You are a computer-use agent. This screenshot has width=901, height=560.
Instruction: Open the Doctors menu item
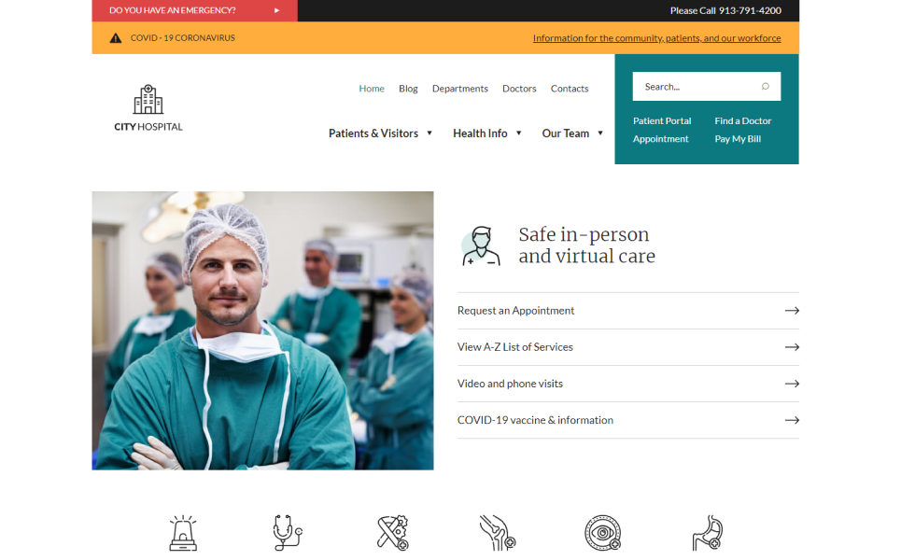(x=519, y=89)
